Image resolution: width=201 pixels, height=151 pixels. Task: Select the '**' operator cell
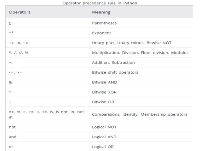tap(11, 33)
